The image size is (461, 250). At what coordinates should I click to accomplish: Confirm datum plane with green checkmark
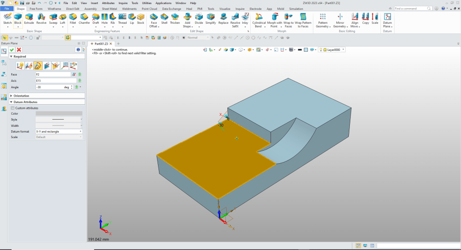pyautogui.click(x=12, y=49)
